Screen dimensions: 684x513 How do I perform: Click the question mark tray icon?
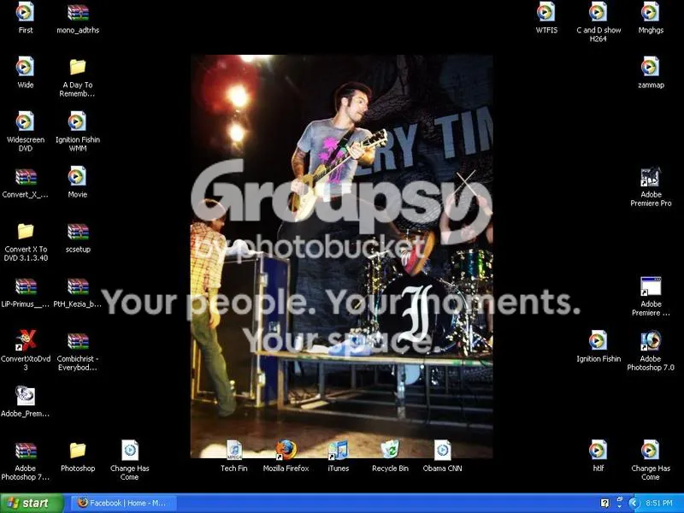(x=604, y=503)
